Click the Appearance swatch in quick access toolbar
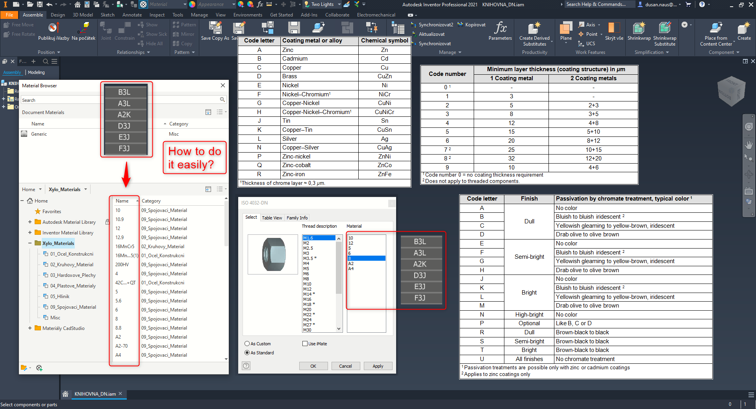 pos(192,4)
